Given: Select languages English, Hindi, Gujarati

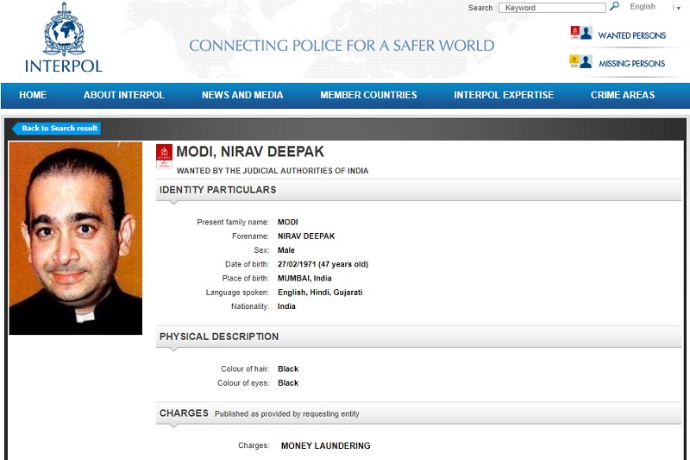Looking at the screenshot, I should pyautogui.click(x=320, y=293).
